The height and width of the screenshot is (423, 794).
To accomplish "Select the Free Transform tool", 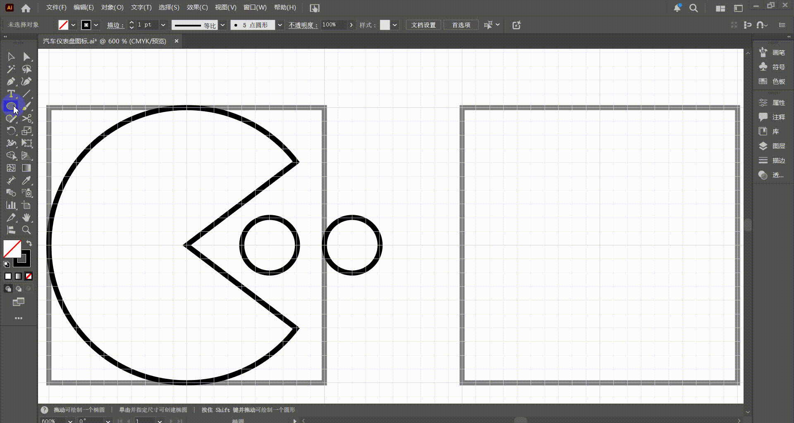I will [27, 143].
